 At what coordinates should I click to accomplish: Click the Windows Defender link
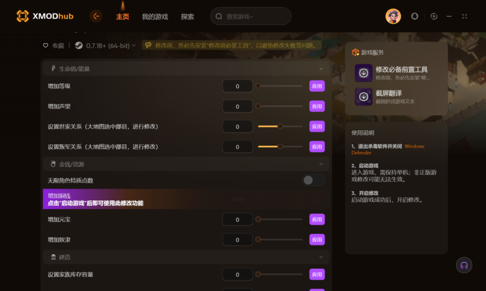tap(387, 149)
